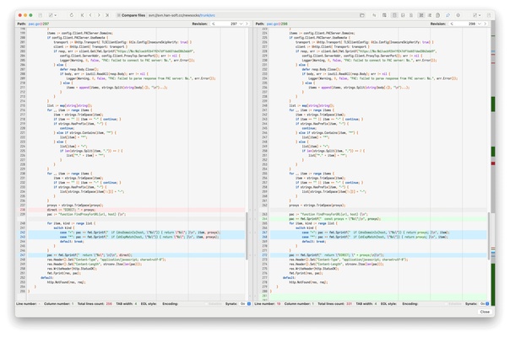The width and height of the screenshot is (510, 337).
Task: Click the save icon in left toolbar
Action: click(x=41, y=15)
